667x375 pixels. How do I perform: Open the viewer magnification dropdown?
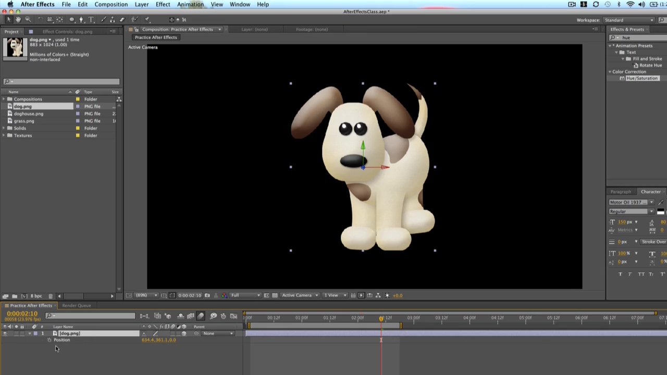pos(146,296)
